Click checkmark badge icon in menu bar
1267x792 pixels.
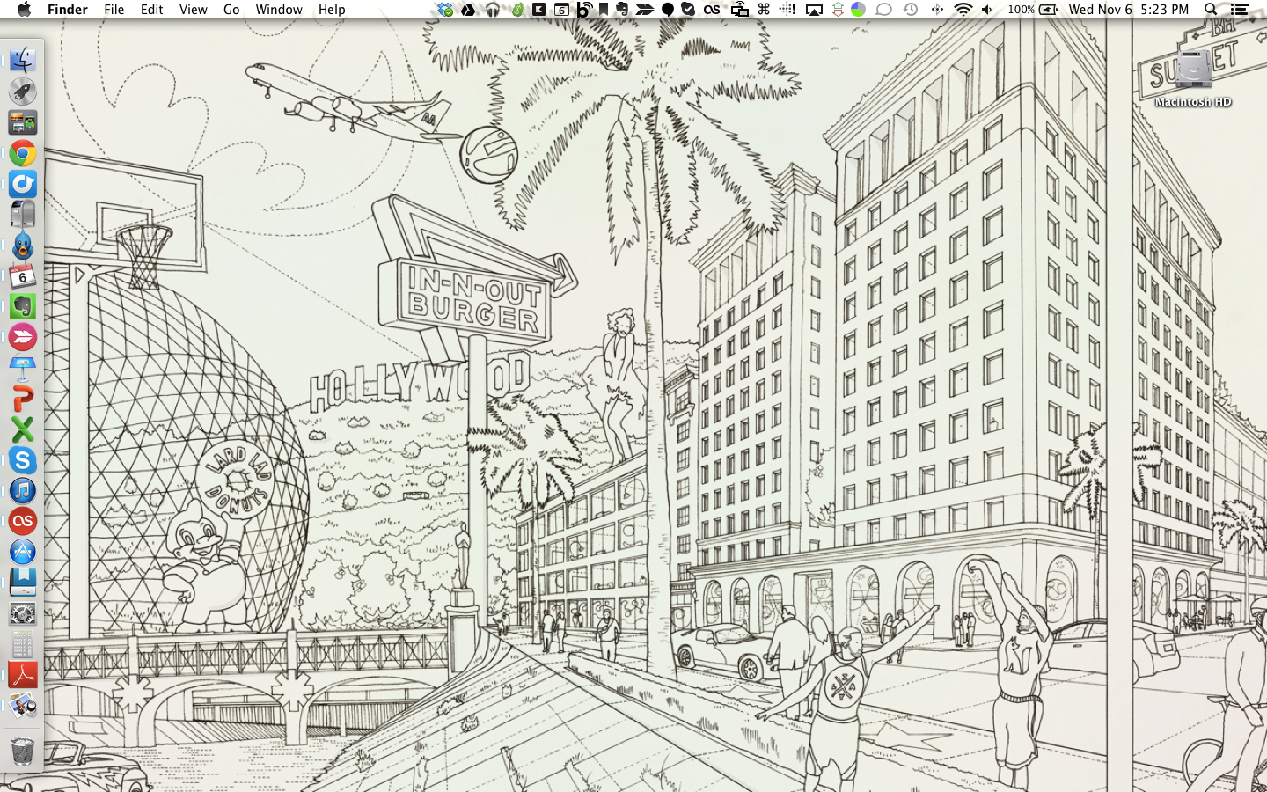[688, 10]
